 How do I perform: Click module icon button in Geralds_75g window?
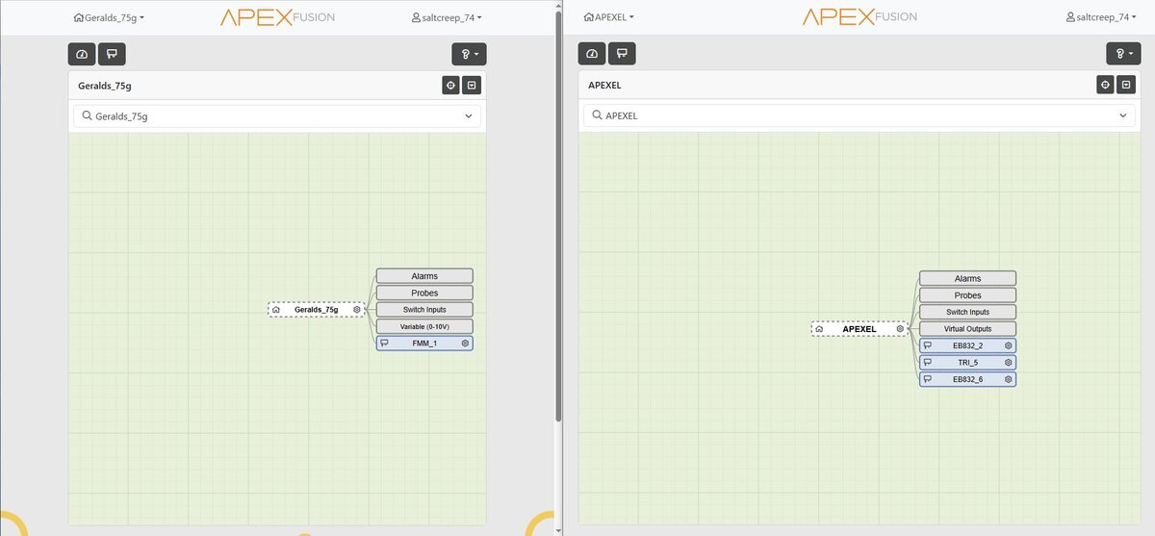coord(112,54)
